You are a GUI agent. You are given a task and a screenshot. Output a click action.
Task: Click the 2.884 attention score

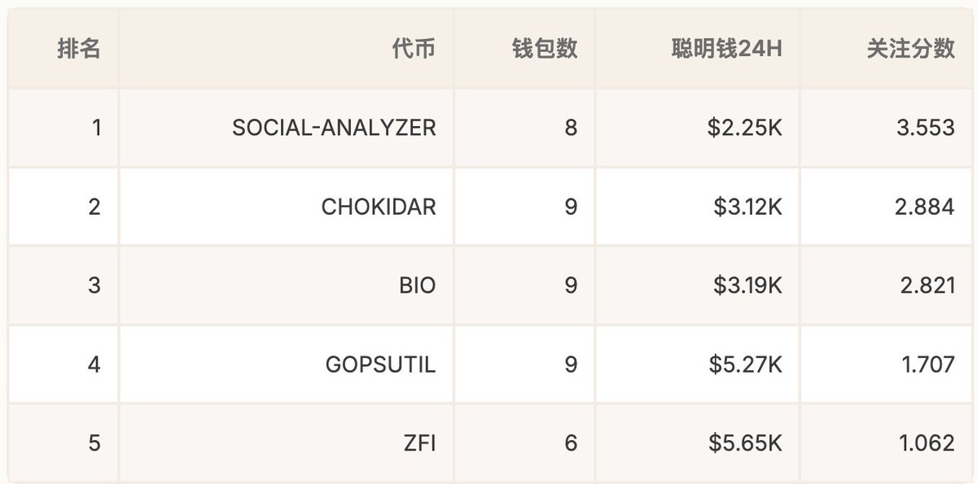[922, 207]
